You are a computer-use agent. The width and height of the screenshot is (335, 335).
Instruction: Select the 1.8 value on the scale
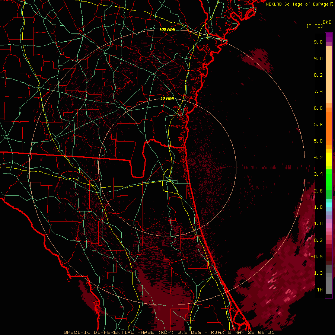pos(318,207)
